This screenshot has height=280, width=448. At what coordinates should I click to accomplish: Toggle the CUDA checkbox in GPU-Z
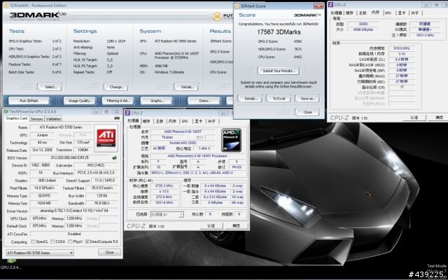52,241
